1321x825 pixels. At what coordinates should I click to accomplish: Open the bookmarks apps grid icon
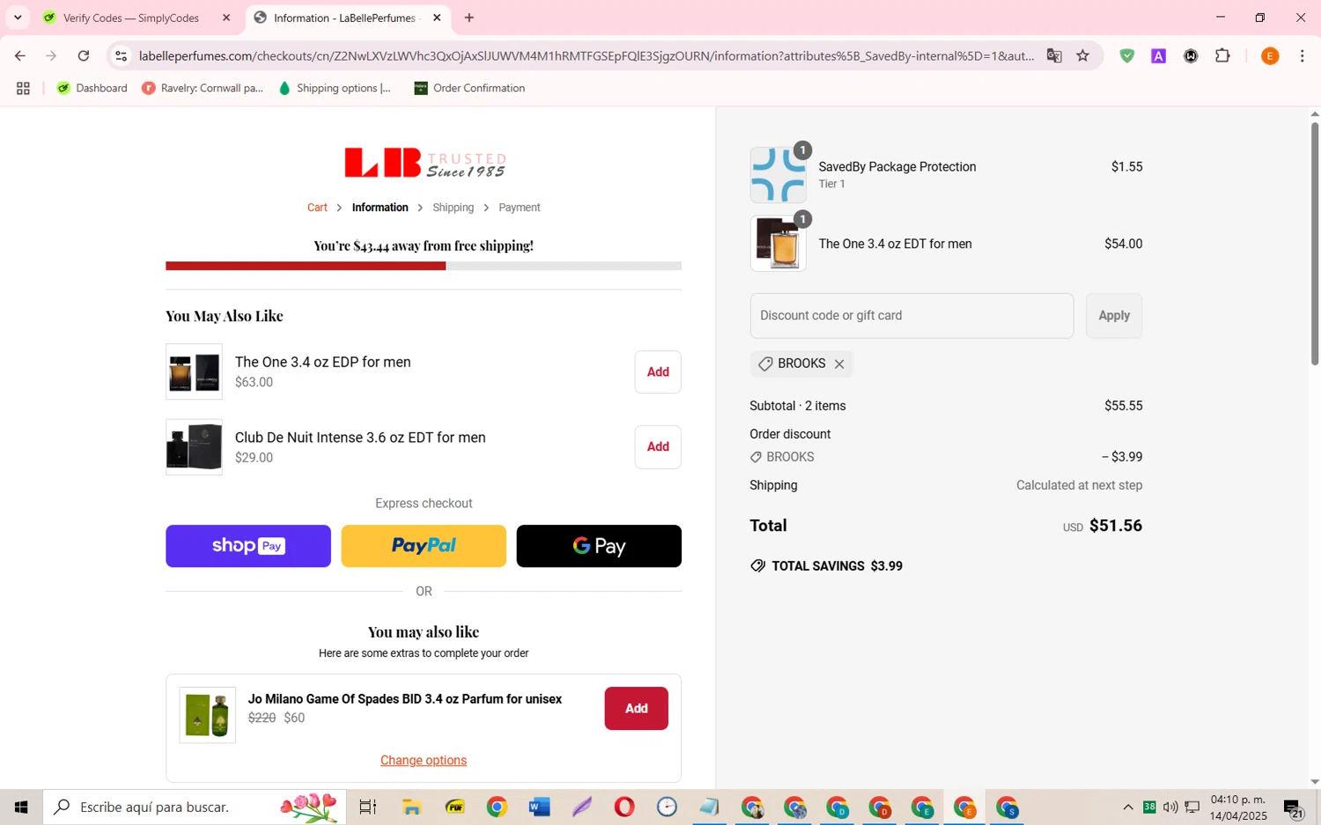tap(23, 88)
